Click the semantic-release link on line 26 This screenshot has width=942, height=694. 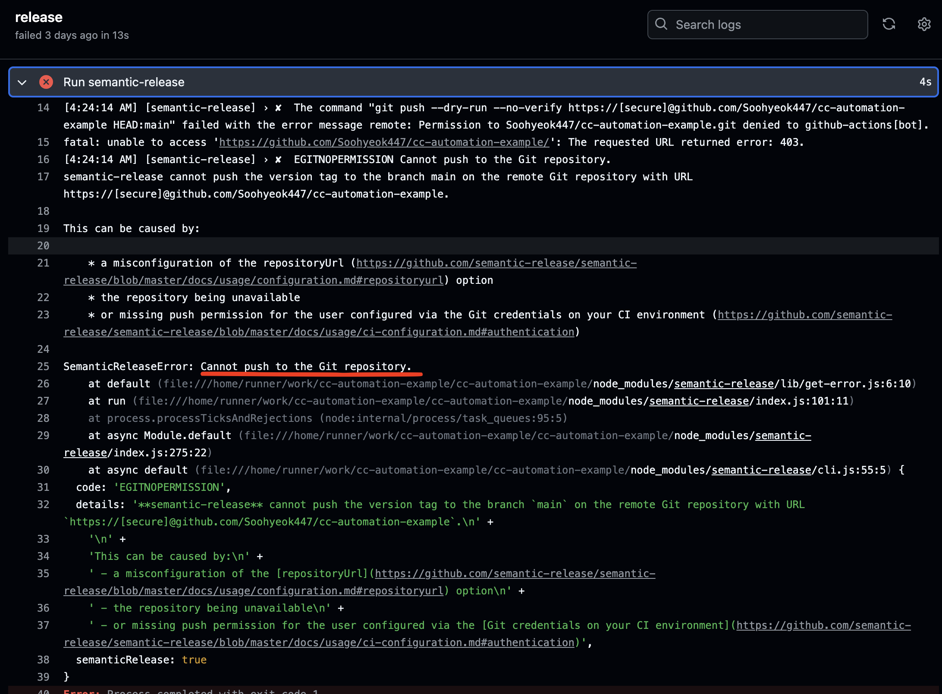coord(724,384)
